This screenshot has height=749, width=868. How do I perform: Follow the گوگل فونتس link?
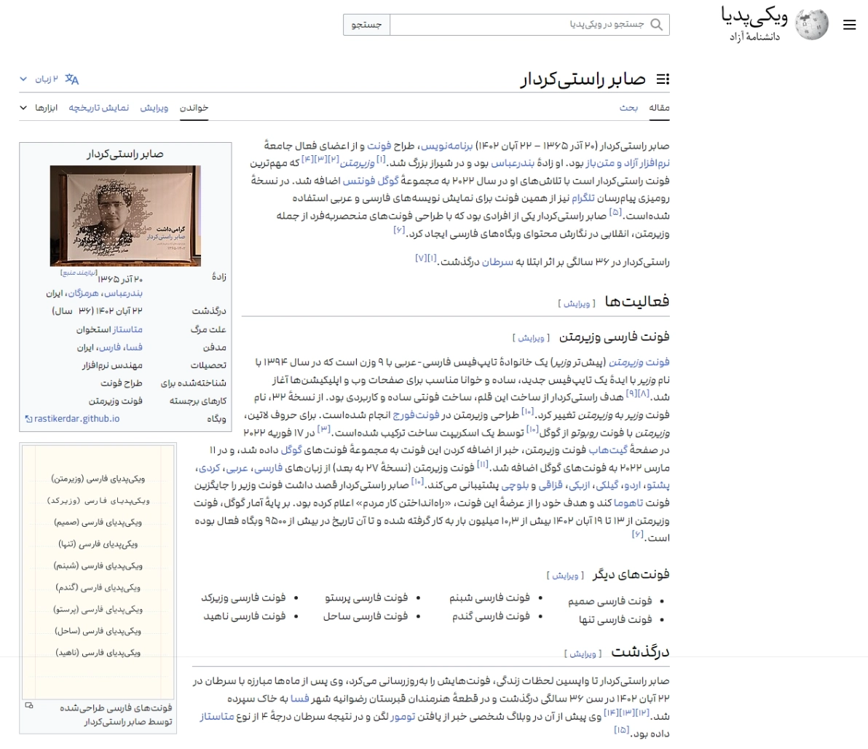[x=371, y=181]
